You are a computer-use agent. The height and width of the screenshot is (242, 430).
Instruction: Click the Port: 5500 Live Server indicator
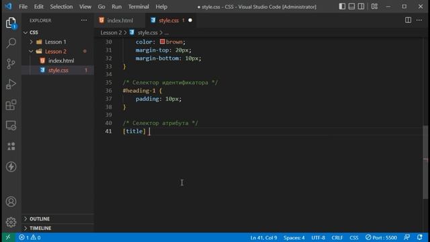381,237
